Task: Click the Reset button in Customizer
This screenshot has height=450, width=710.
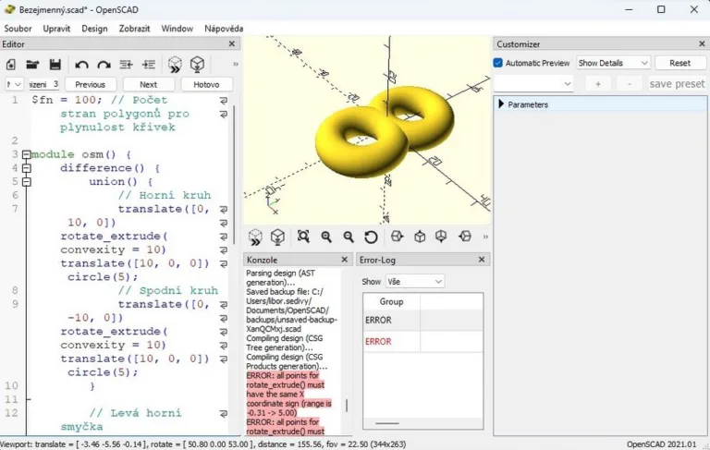Action: click(x=679, y=63)
